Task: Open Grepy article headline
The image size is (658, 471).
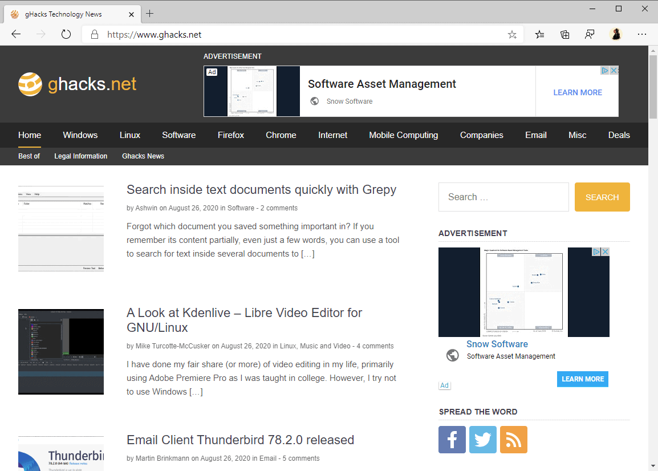Action: [x=262, y=190]
